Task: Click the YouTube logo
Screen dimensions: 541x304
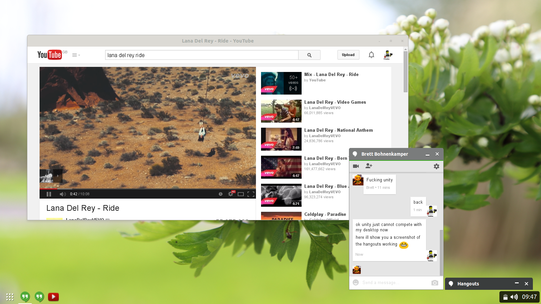Action: [49, 55]
